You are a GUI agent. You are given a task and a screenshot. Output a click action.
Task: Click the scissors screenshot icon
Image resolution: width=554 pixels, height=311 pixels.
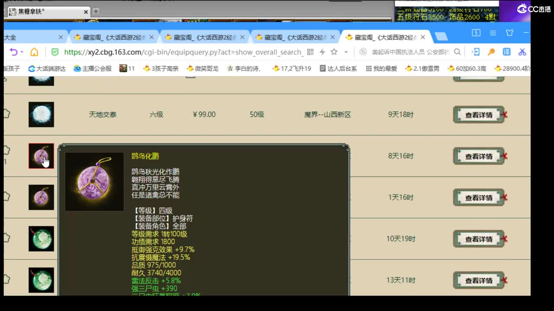(522, 52)
